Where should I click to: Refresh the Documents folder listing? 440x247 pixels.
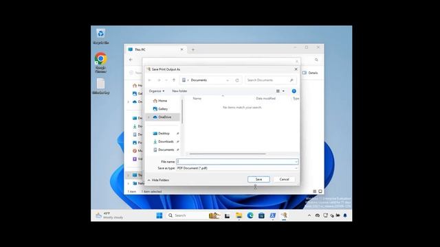point(237,80)
